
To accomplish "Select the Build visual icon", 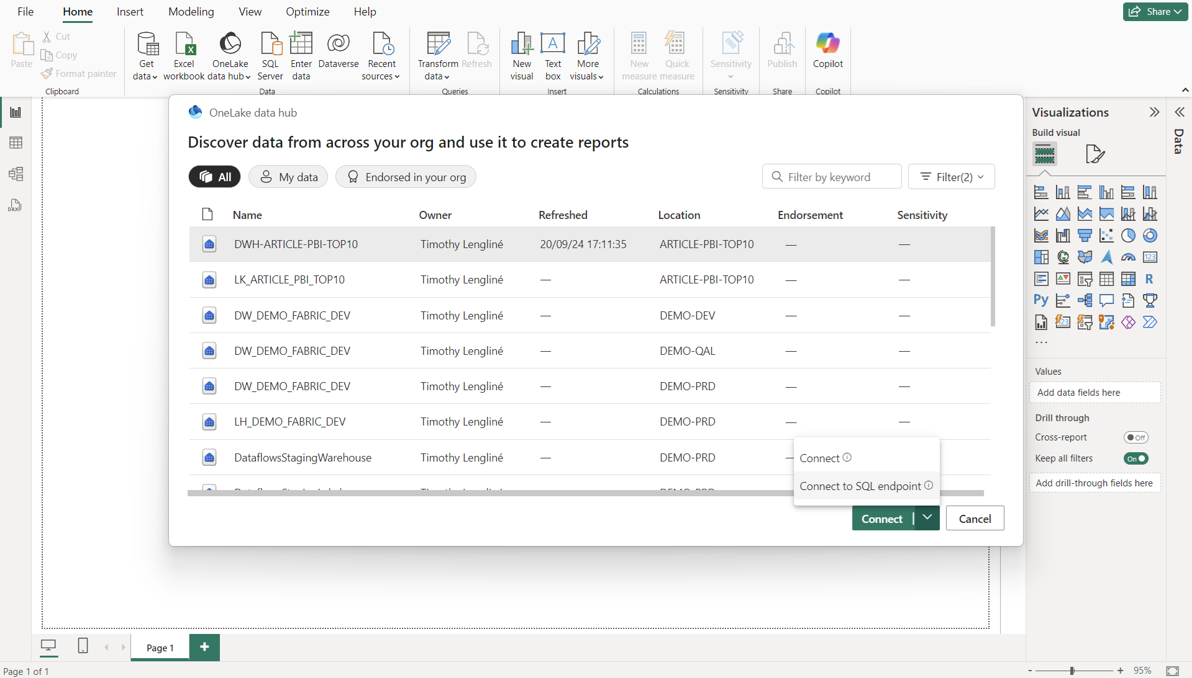I will pos(1045,153).
